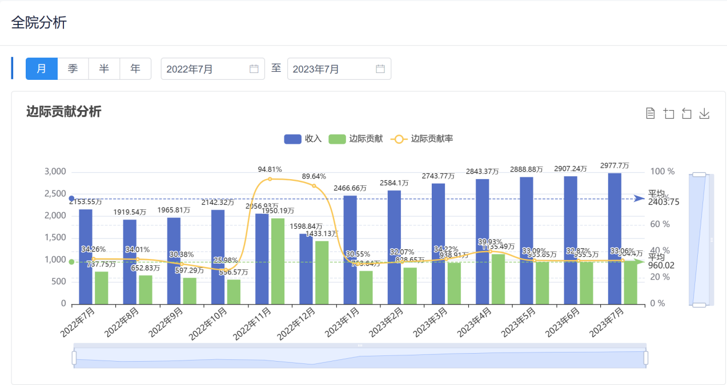Click calendar icon in 2023年7月 field
Viewport: 727px width, 385px height.
[x=380, y=69]
